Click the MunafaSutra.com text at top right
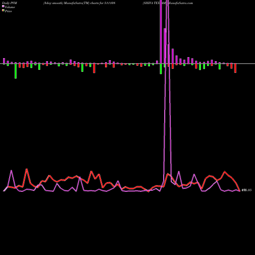The height and width of the screenshot is (255, 255). (x=180, y=3)
